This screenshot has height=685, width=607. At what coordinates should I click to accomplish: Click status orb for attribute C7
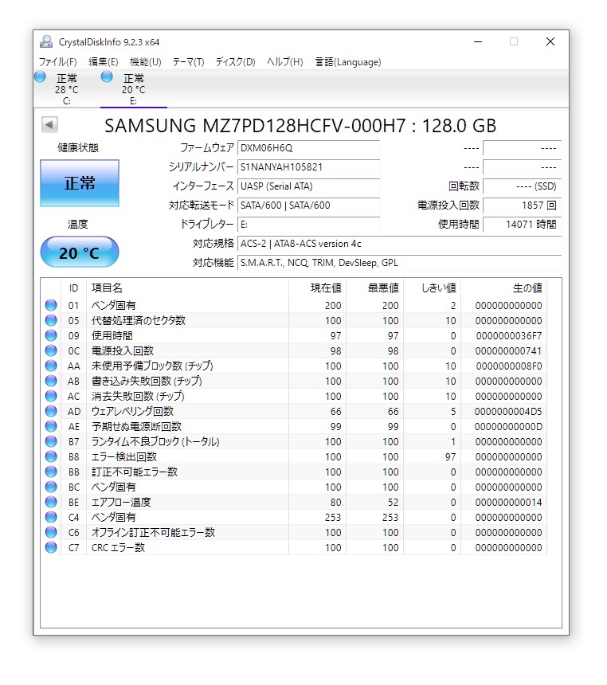click(x=51, y=547)
